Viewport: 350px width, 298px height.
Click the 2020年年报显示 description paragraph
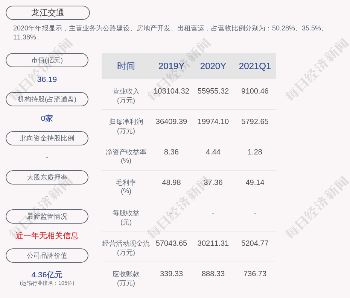pyautogui.click(x=169, y=33)
